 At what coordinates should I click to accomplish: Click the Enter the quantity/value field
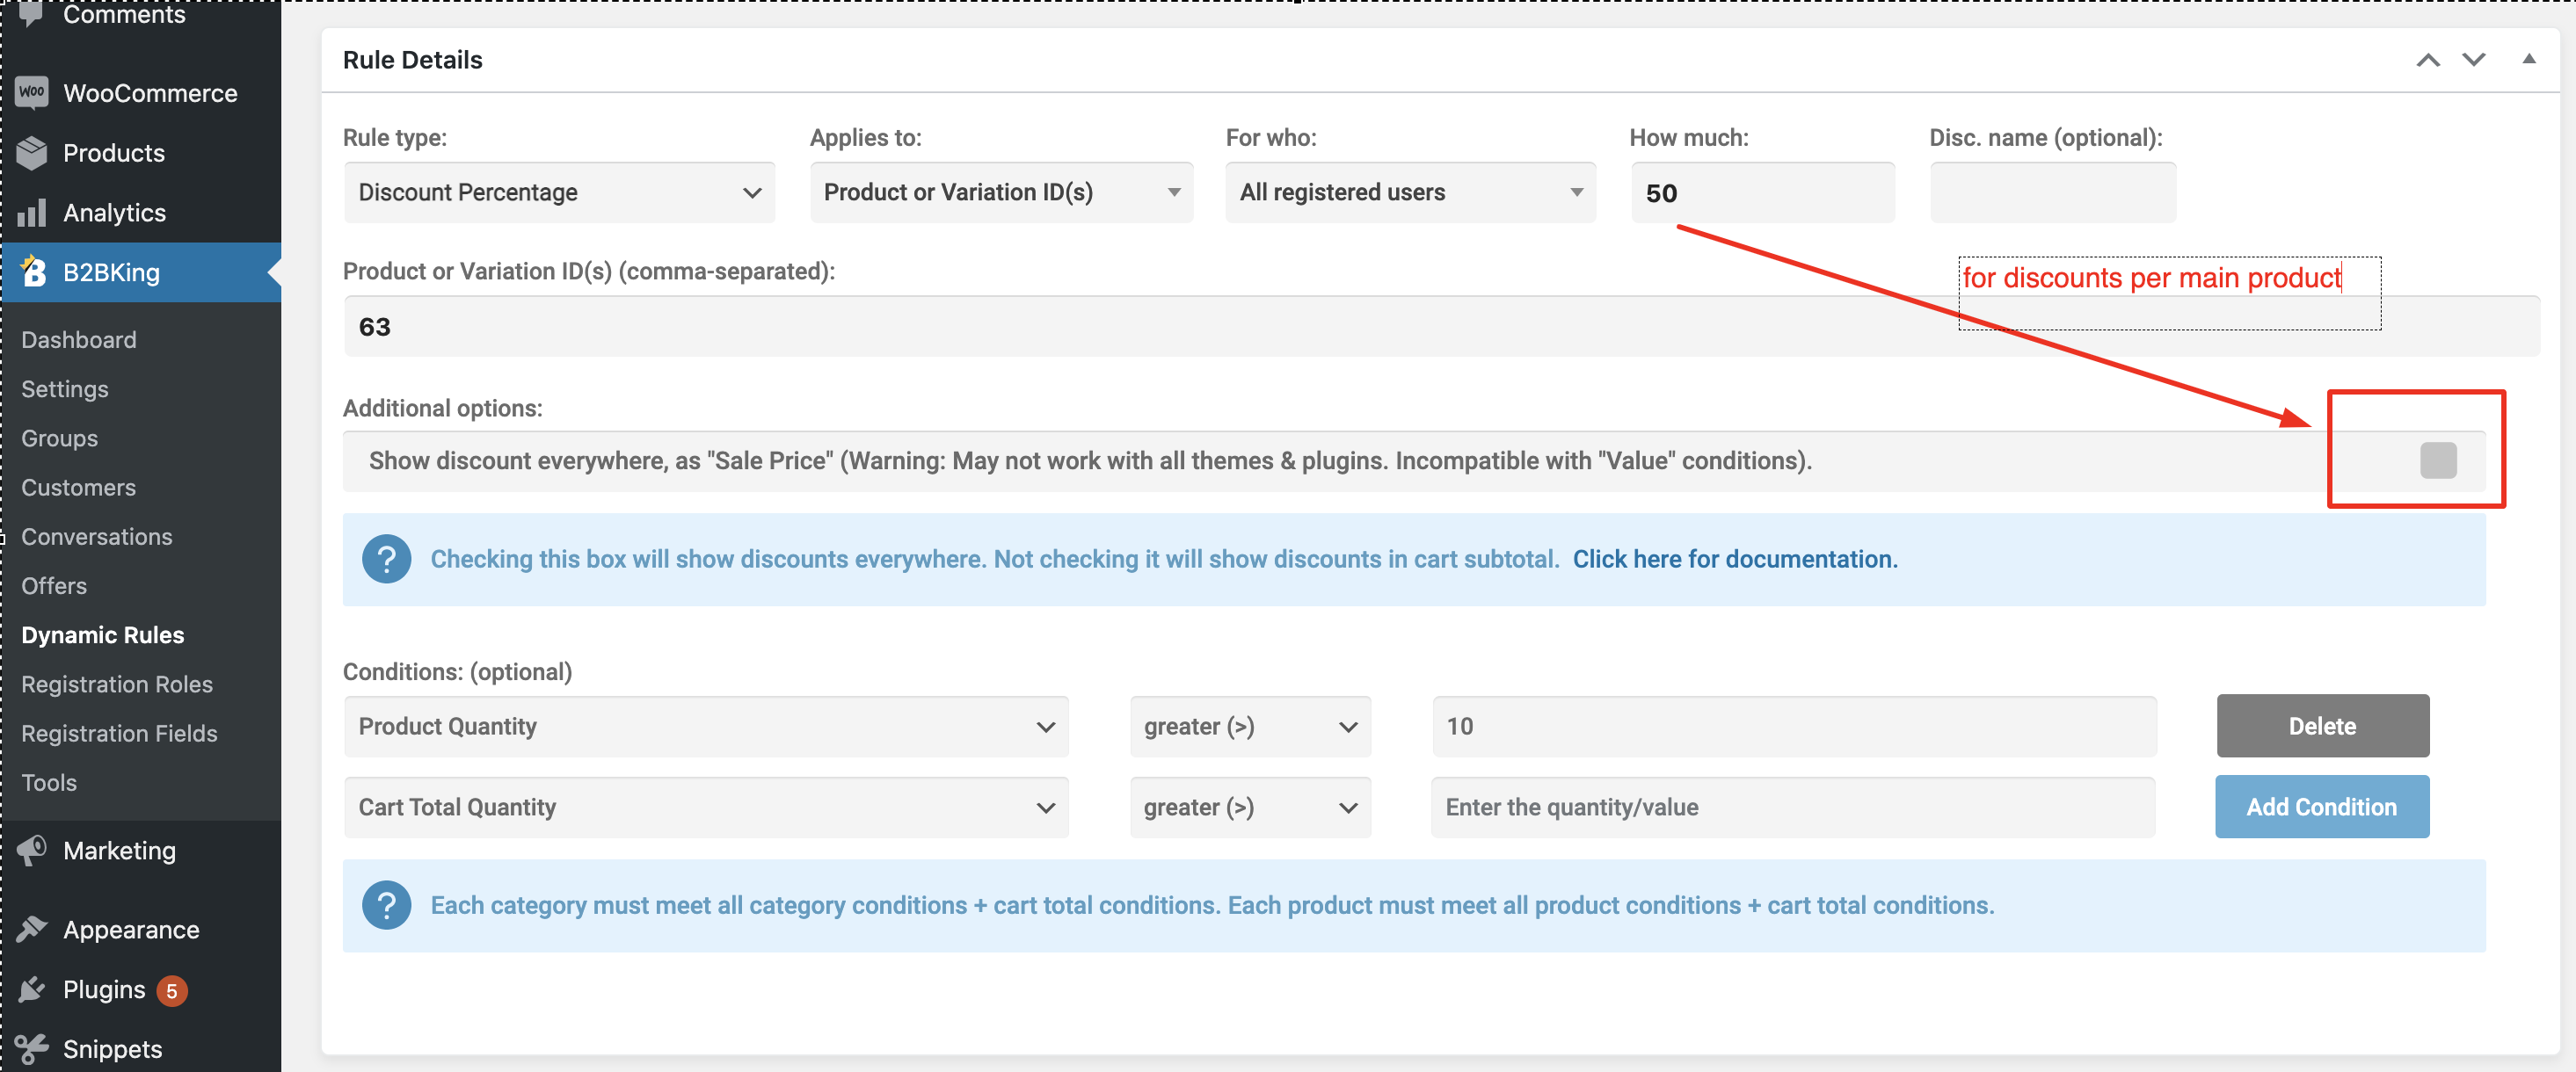pyautogui.click(x=1793, y=808)
